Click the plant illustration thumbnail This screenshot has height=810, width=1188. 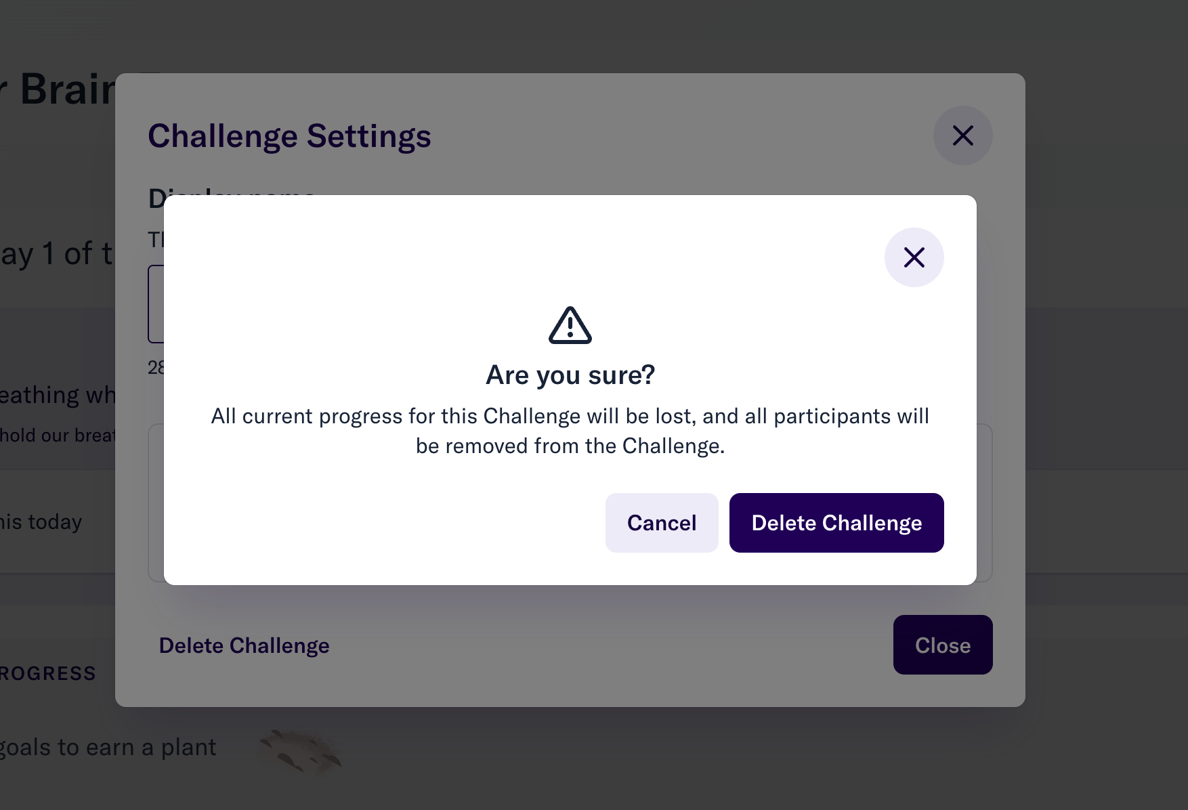(301, 750)
